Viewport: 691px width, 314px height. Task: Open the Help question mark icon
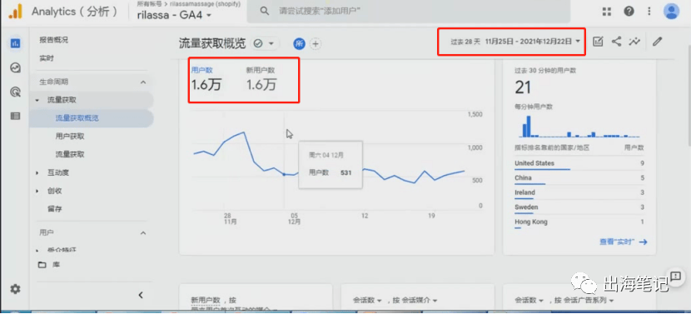point(629,12)
